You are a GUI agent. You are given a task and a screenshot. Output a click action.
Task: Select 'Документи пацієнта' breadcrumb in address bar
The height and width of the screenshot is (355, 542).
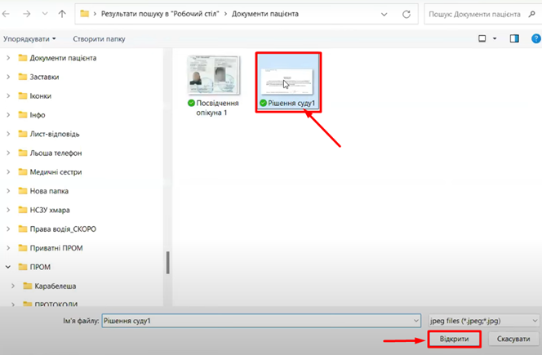pos(265,14)
